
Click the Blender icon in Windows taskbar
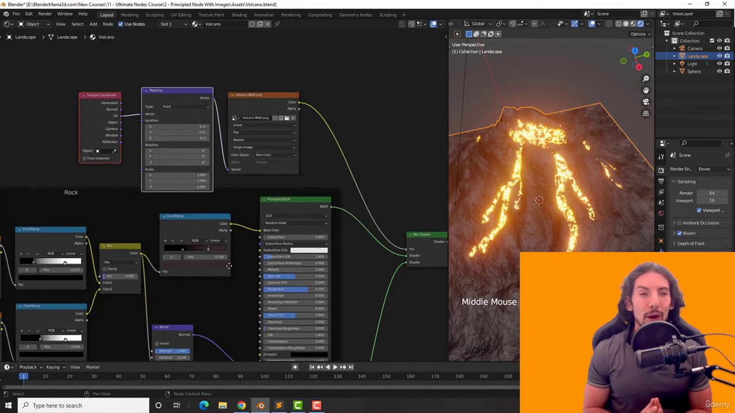pos(260,405)
